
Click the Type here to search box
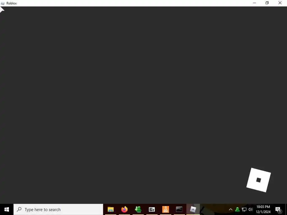[58, 209]
